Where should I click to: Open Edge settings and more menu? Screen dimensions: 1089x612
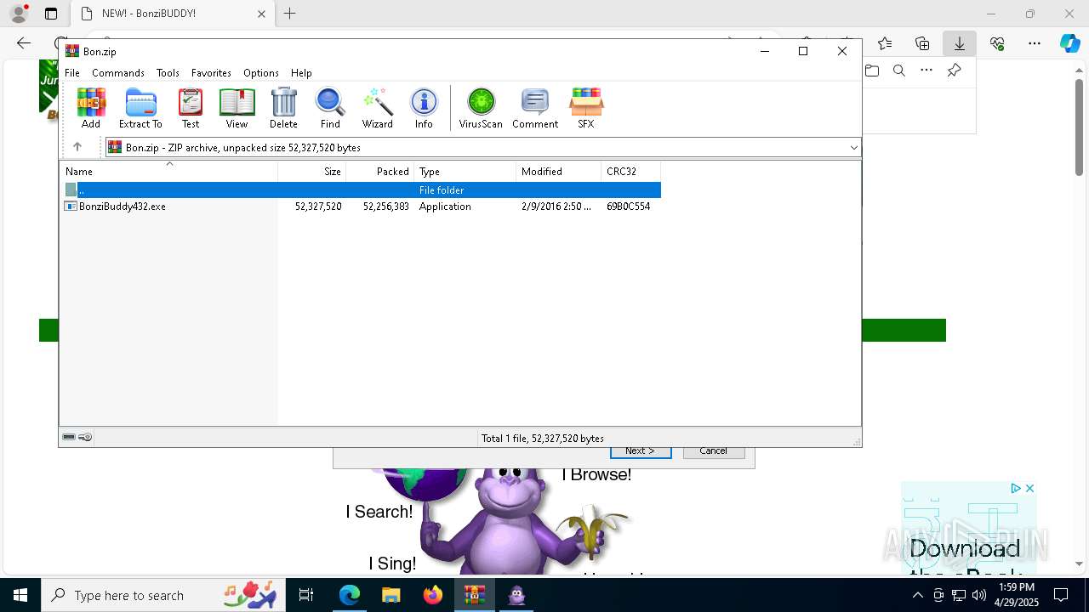(x=1035, y=43)
